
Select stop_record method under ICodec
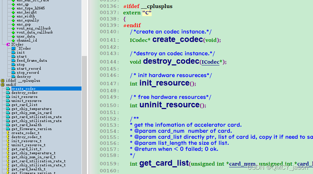click(x=28, y=73)
